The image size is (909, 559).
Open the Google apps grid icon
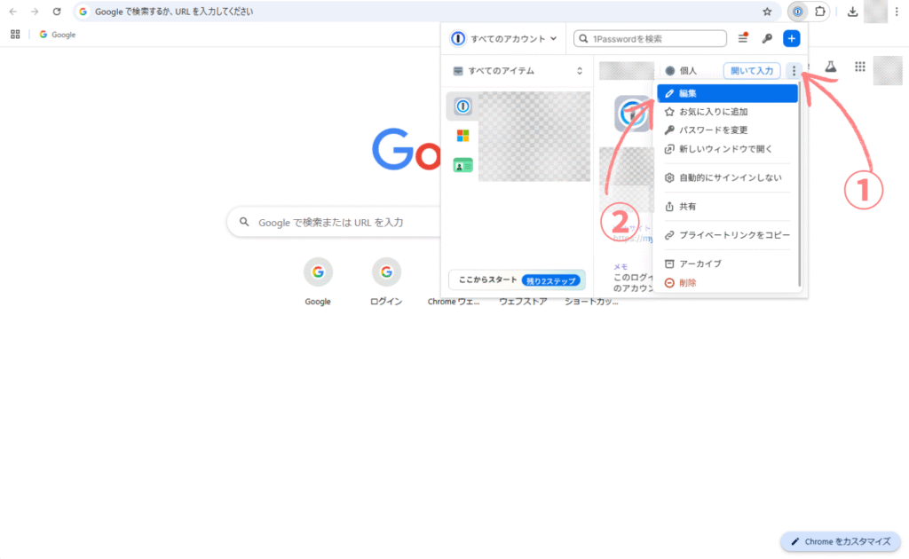[x=859, y=67]
